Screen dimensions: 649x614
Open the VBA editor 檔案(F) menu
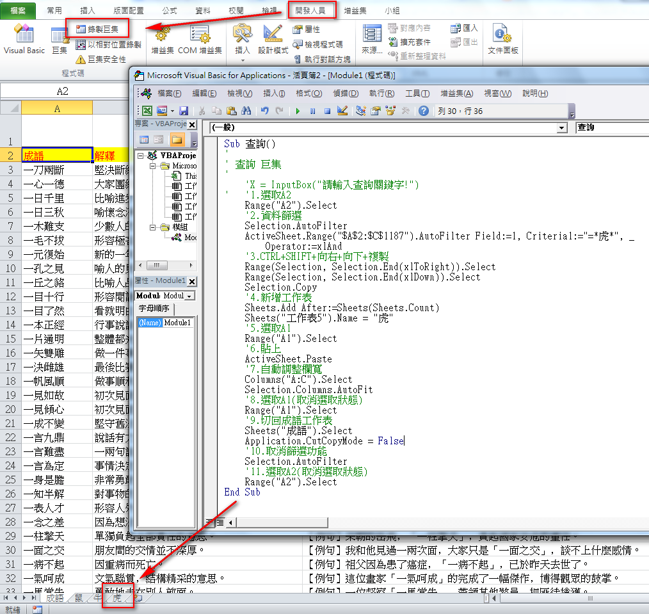[169, 93]
